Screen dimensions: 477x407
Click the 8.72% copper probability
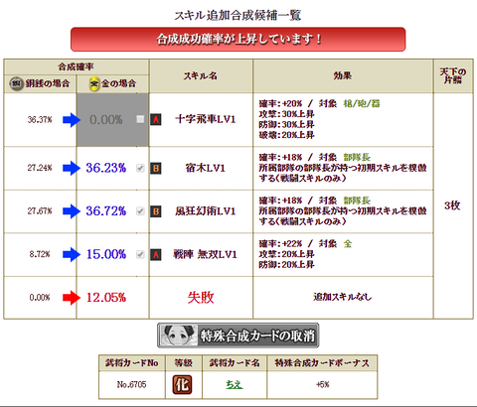pyautogui.click(x=40, y=254)
